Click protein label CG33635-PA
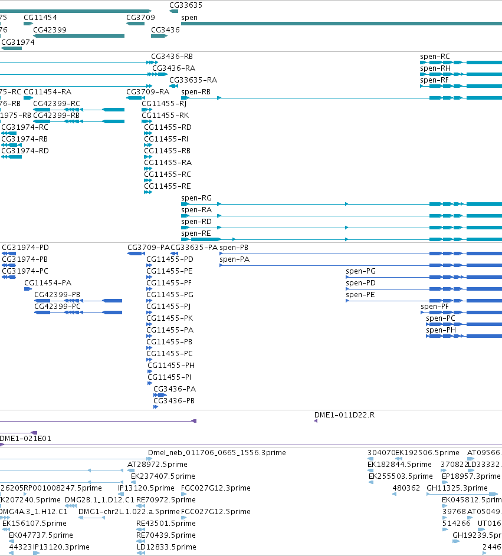The height and width of the screenshot is (556, 502). (x=194, y=248)
